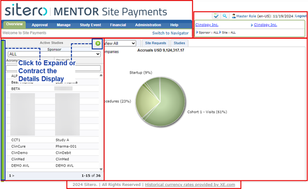This screenshot has height=189, width=308.
Task: Click the Master Role user icon
Action: click(x=234, y=16)
